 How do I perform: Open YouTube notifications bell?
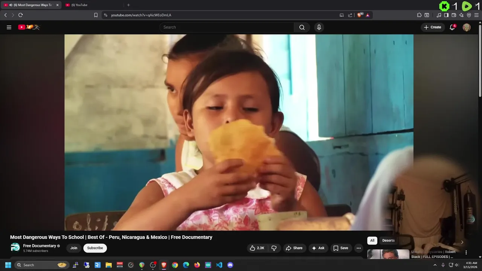452,27
